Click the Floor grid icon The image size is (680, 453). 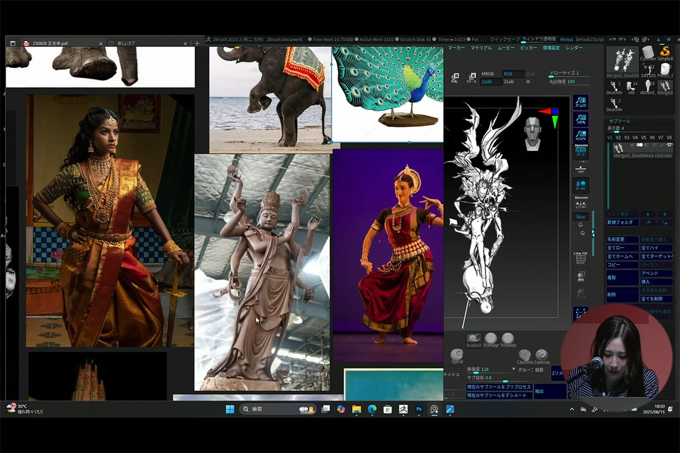tap(580, 169)
